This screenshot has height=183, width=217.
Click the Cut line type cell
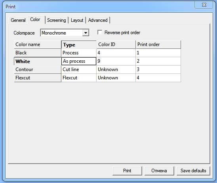click(79, 69)
